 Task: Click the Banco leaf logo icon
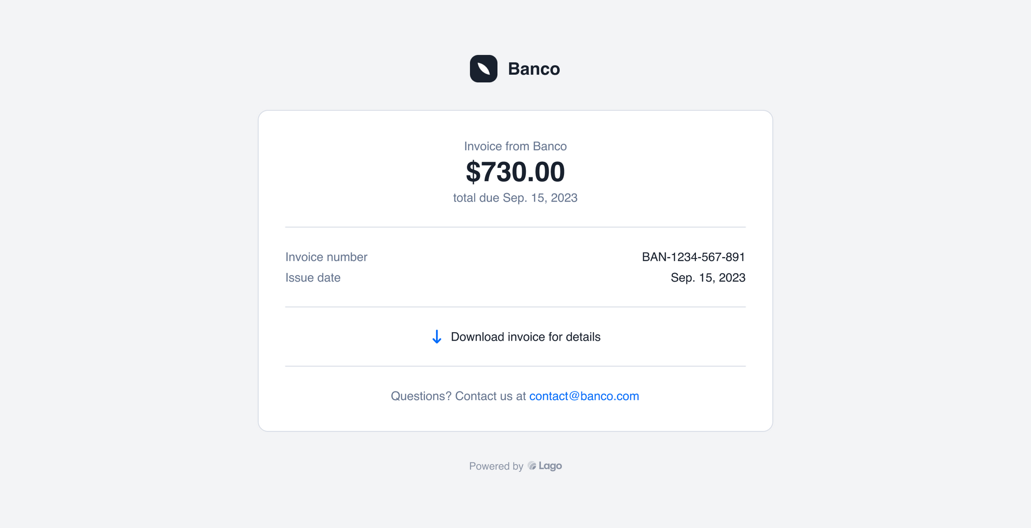coord(484,69)
